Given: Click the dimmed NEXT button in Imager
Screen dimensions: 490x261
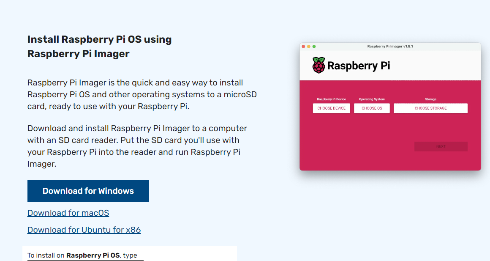Looking at the screenshot, I should [x=441, y=146].
